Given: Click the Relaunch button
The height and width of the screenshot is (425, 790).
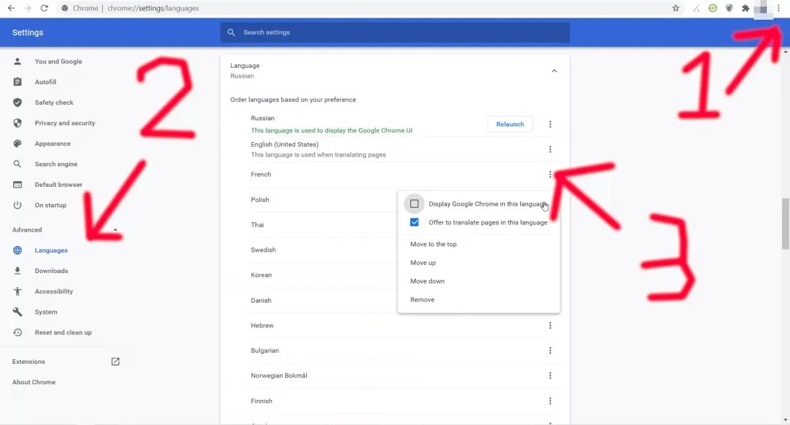Looking at the screenshot, I should (510, 124).
